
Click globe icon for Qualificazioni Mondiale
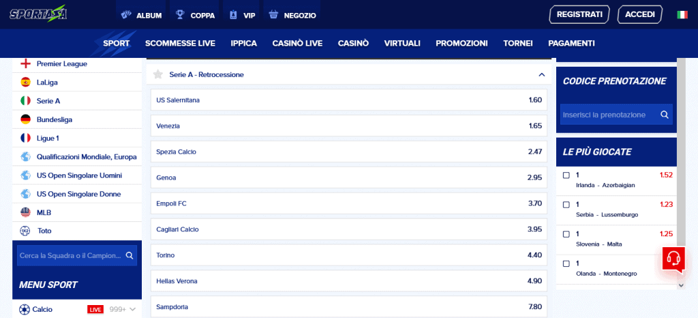pyautogui.click(x=26, y=157)
